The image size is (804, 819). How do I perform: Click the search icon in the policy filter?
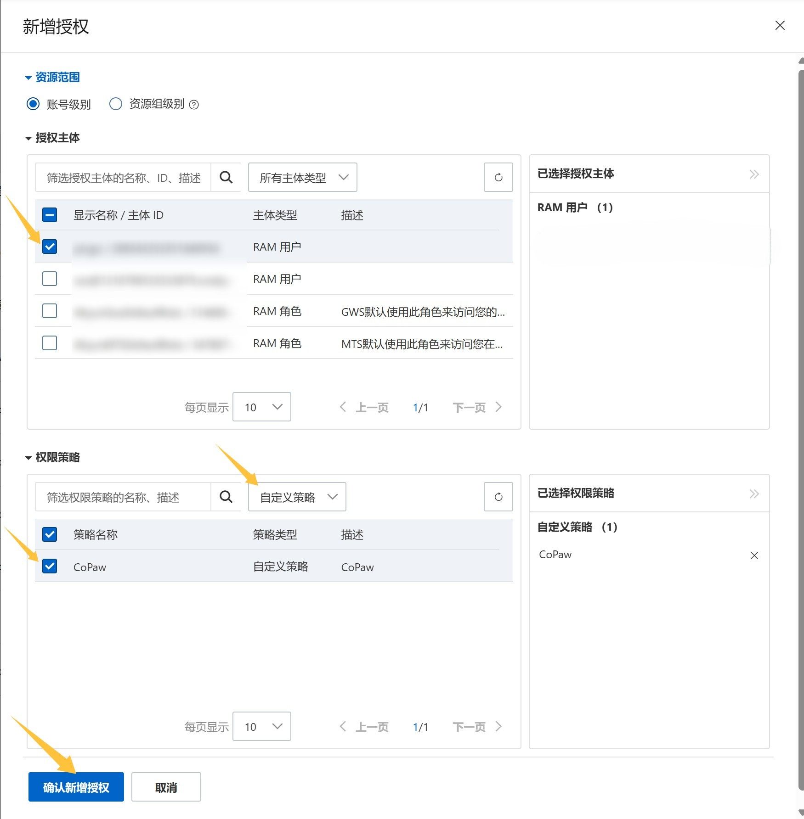click(226, 497)
